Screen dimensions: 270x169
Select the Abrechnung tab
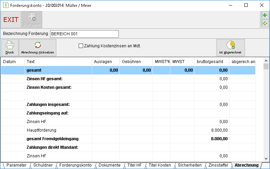(x=247, y=165)
